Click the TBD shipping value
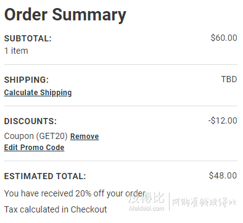The image size is (243, 223). pos(229,79)
